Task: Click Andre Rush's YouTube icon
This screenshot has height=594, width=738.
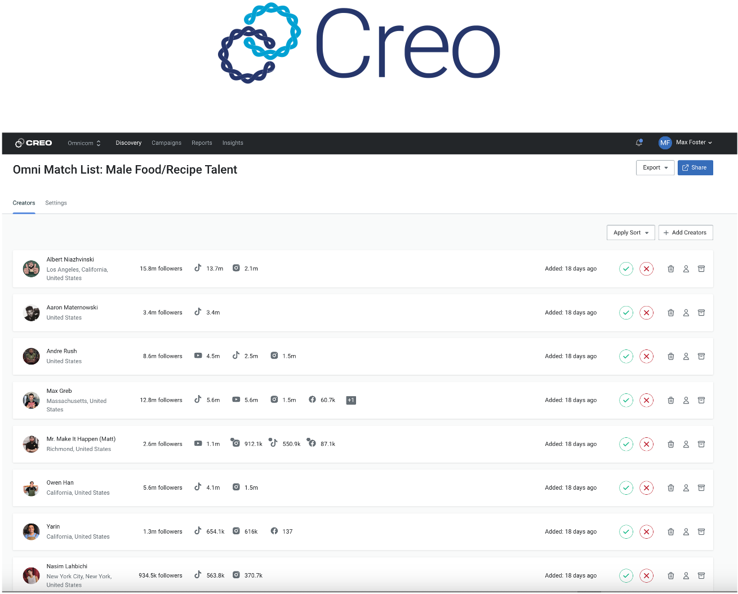Action: pyautogui.click(x=198, y=356)
